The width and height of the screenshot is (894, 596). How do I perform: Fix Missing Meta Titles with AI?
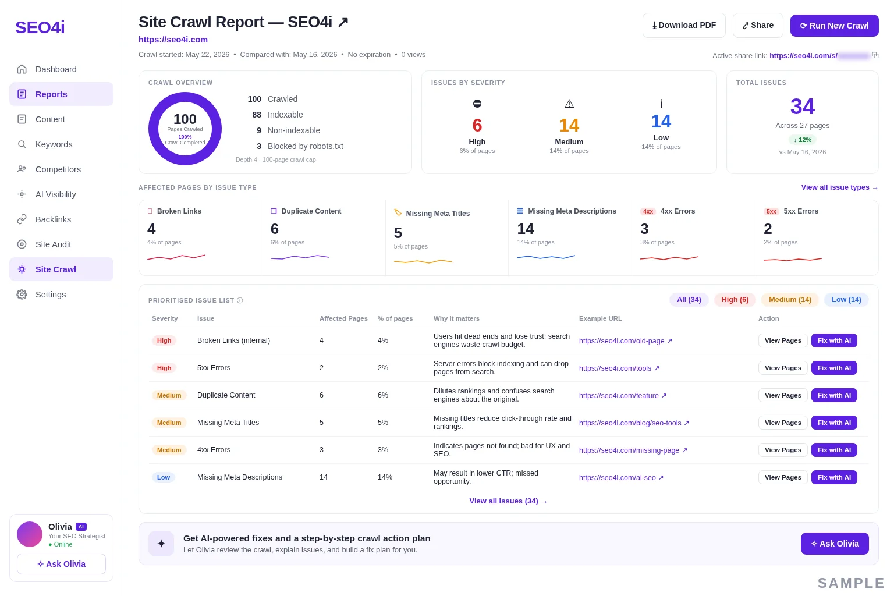point(834,423)
